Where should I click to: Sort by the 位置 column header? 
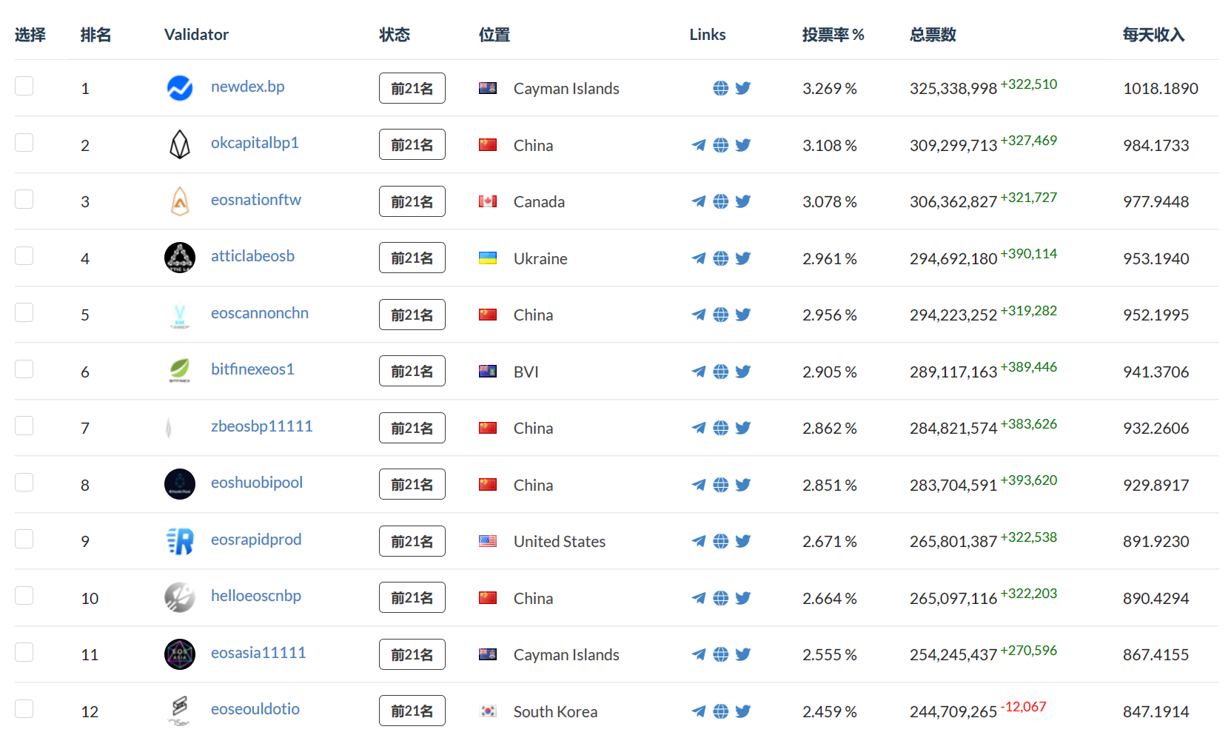click(x=494, y=35)
